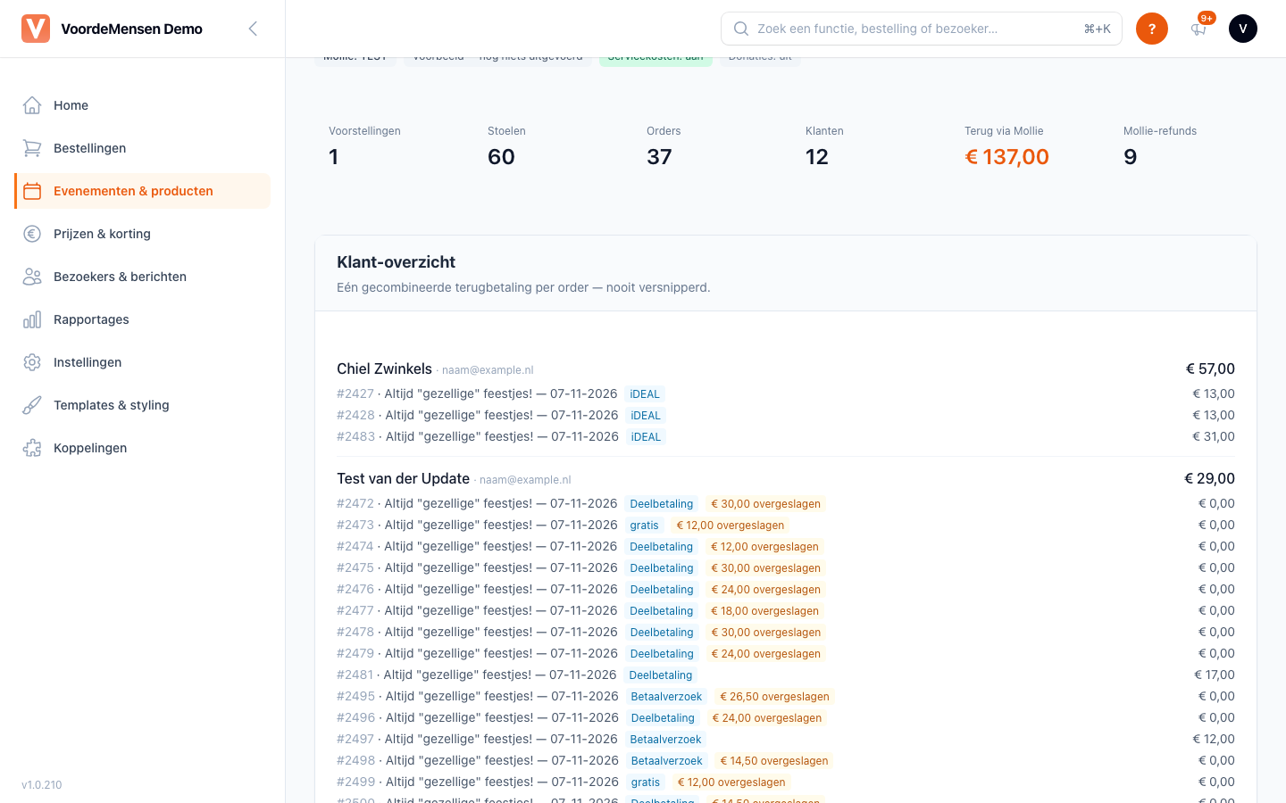The image size is (1286, 803).
Task: Click the search magnifier icon
Action: click(741, 29)
